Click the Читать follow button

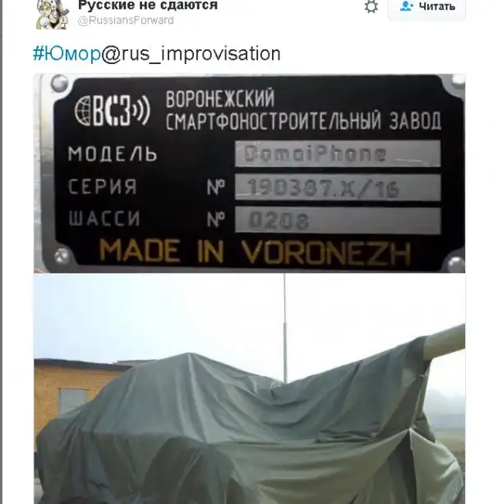pyautogui.click(x=426, y=8)
